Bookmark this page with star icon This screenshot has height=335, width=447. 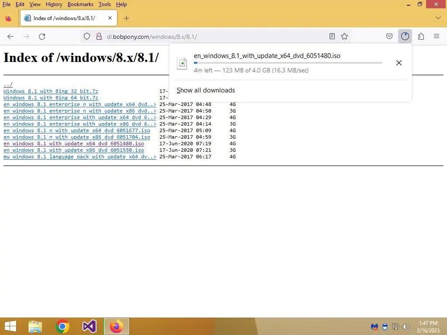click(x=344, y=37)
